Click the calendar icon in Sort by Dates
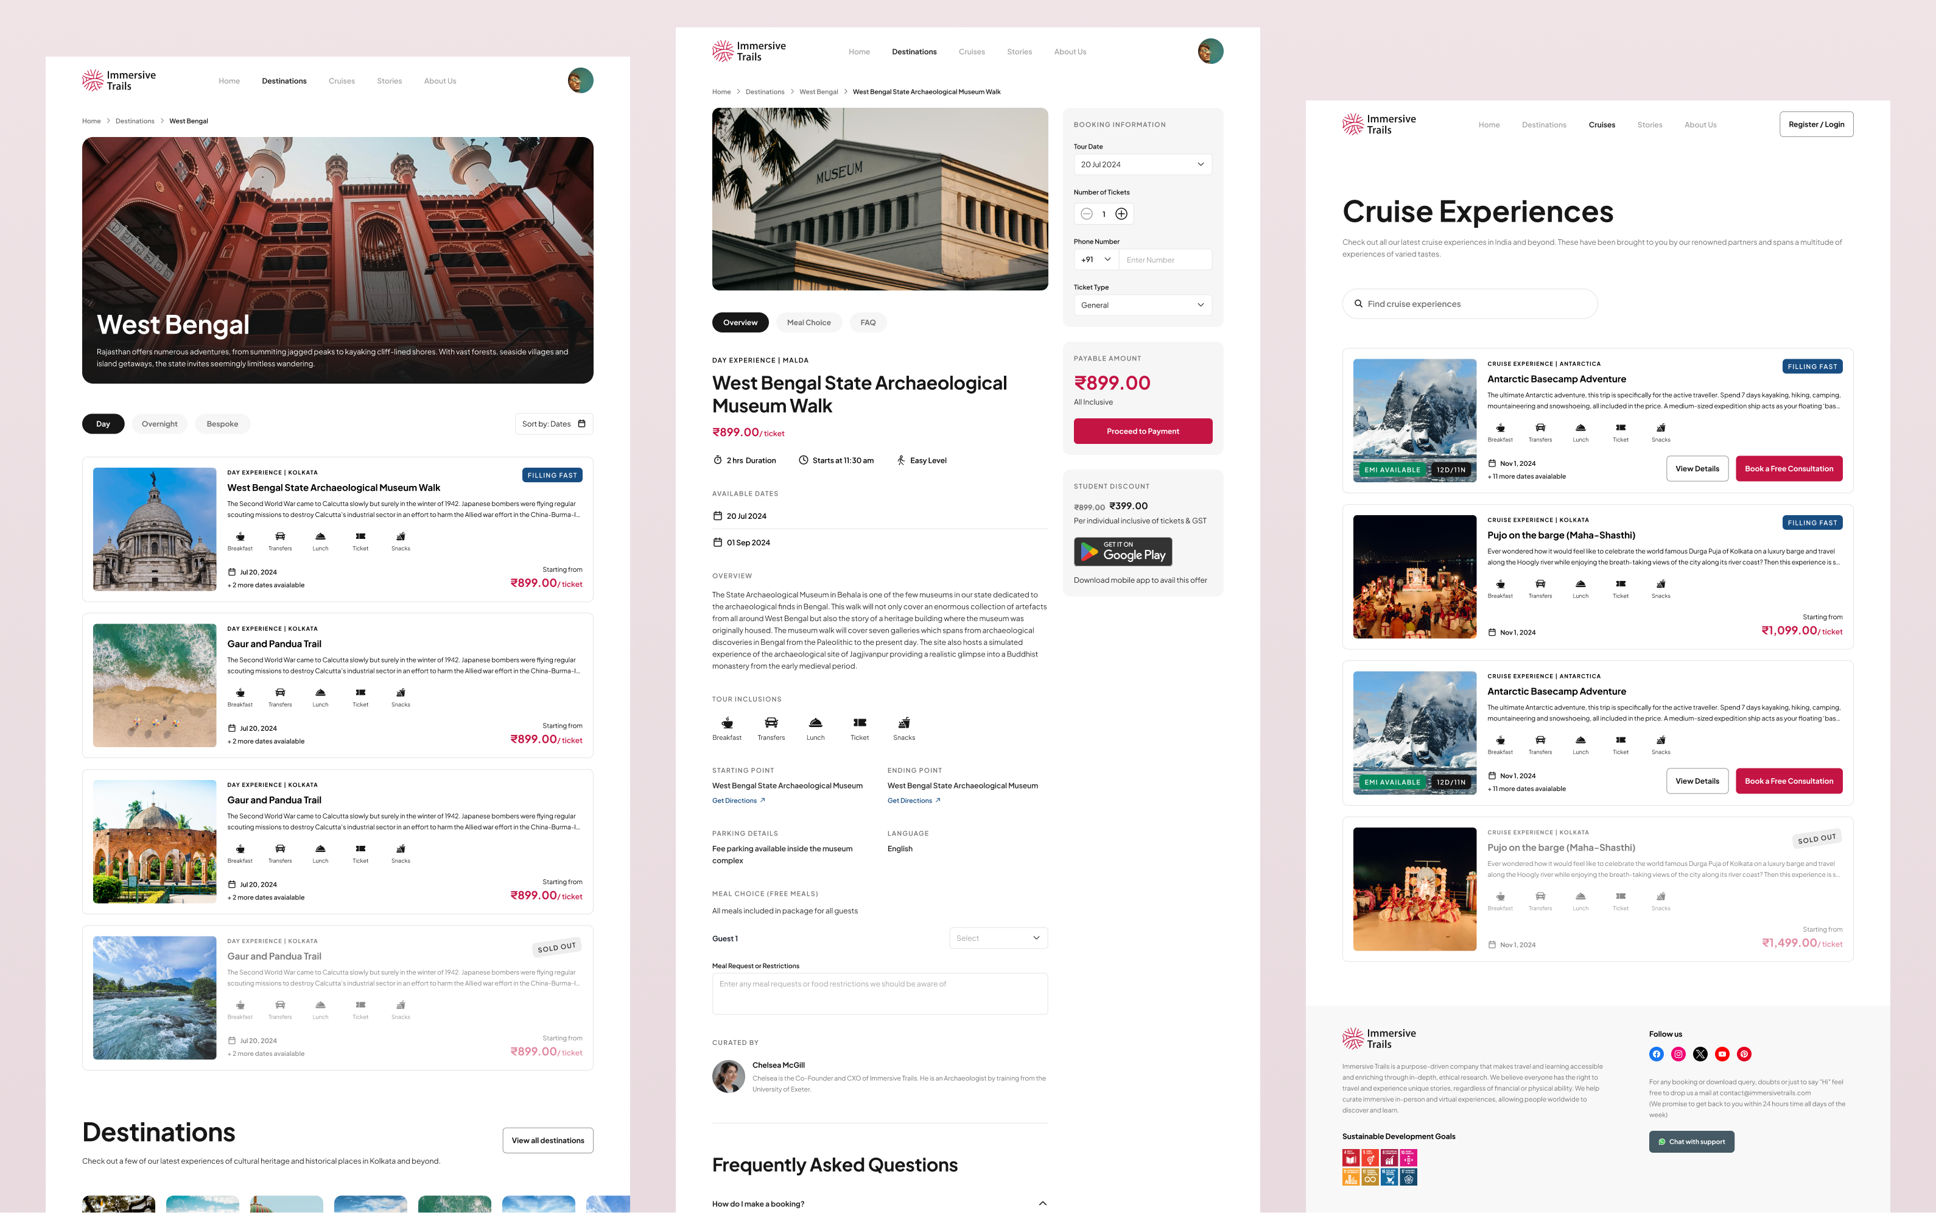1936x1213 pixels. [x=581, y=424]
